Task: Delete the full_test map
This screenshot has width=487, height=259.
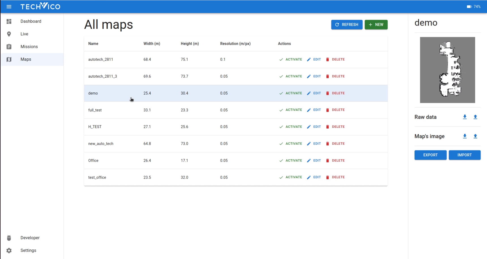Action: coord(335,110)
